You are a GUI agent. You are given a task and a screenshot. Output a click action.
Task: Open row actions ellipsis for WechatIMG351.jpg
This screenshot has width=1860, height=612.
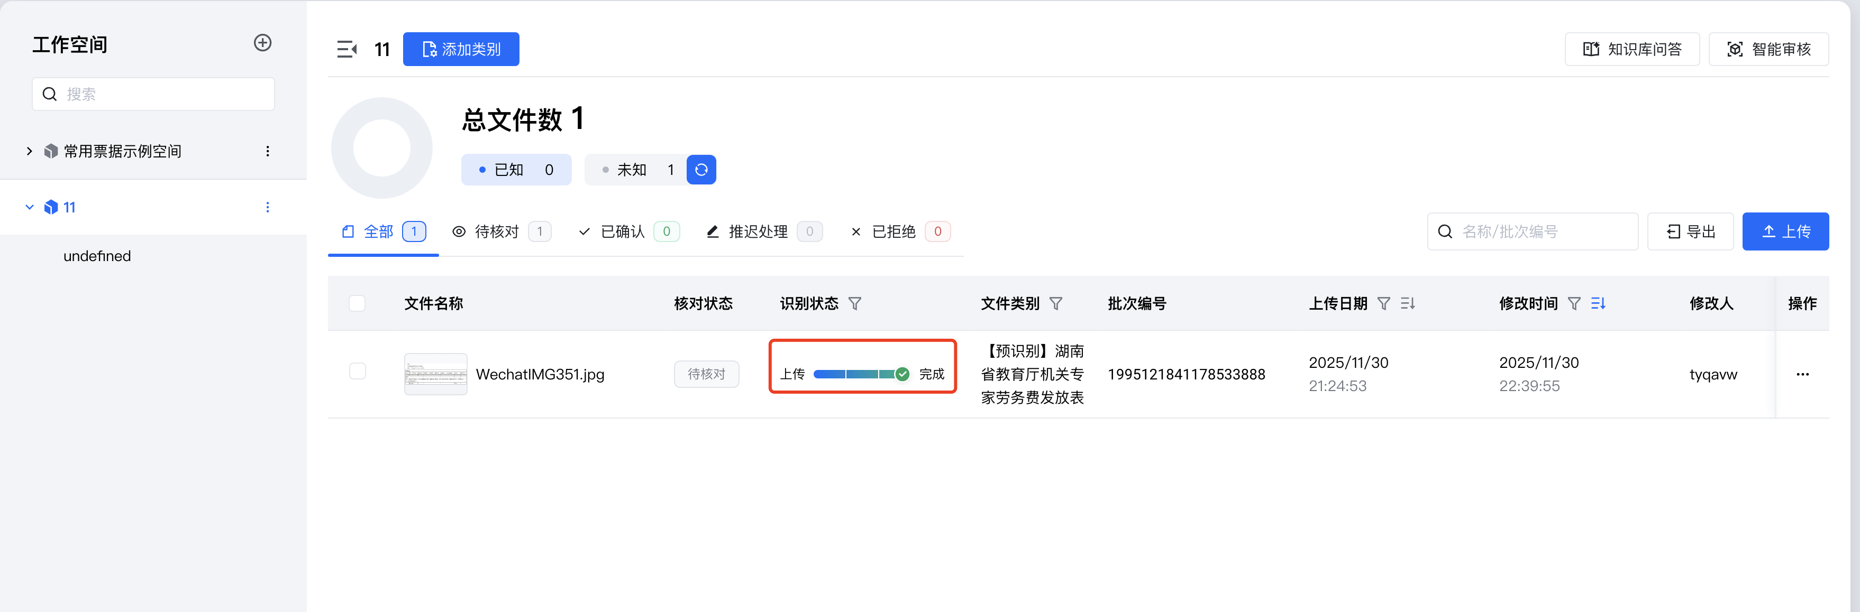1802,375
